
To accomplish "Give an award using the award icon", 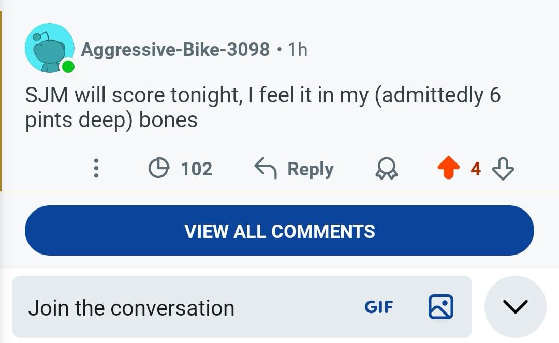I will pos(387,169).
